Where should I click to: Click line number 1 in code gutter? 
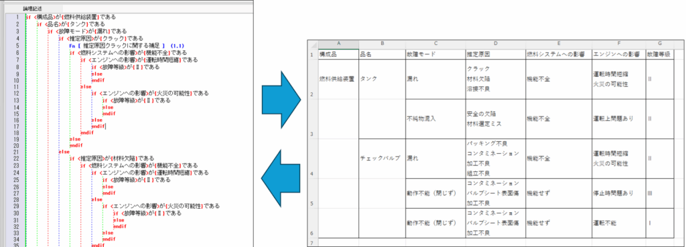[x=17, y=17]
